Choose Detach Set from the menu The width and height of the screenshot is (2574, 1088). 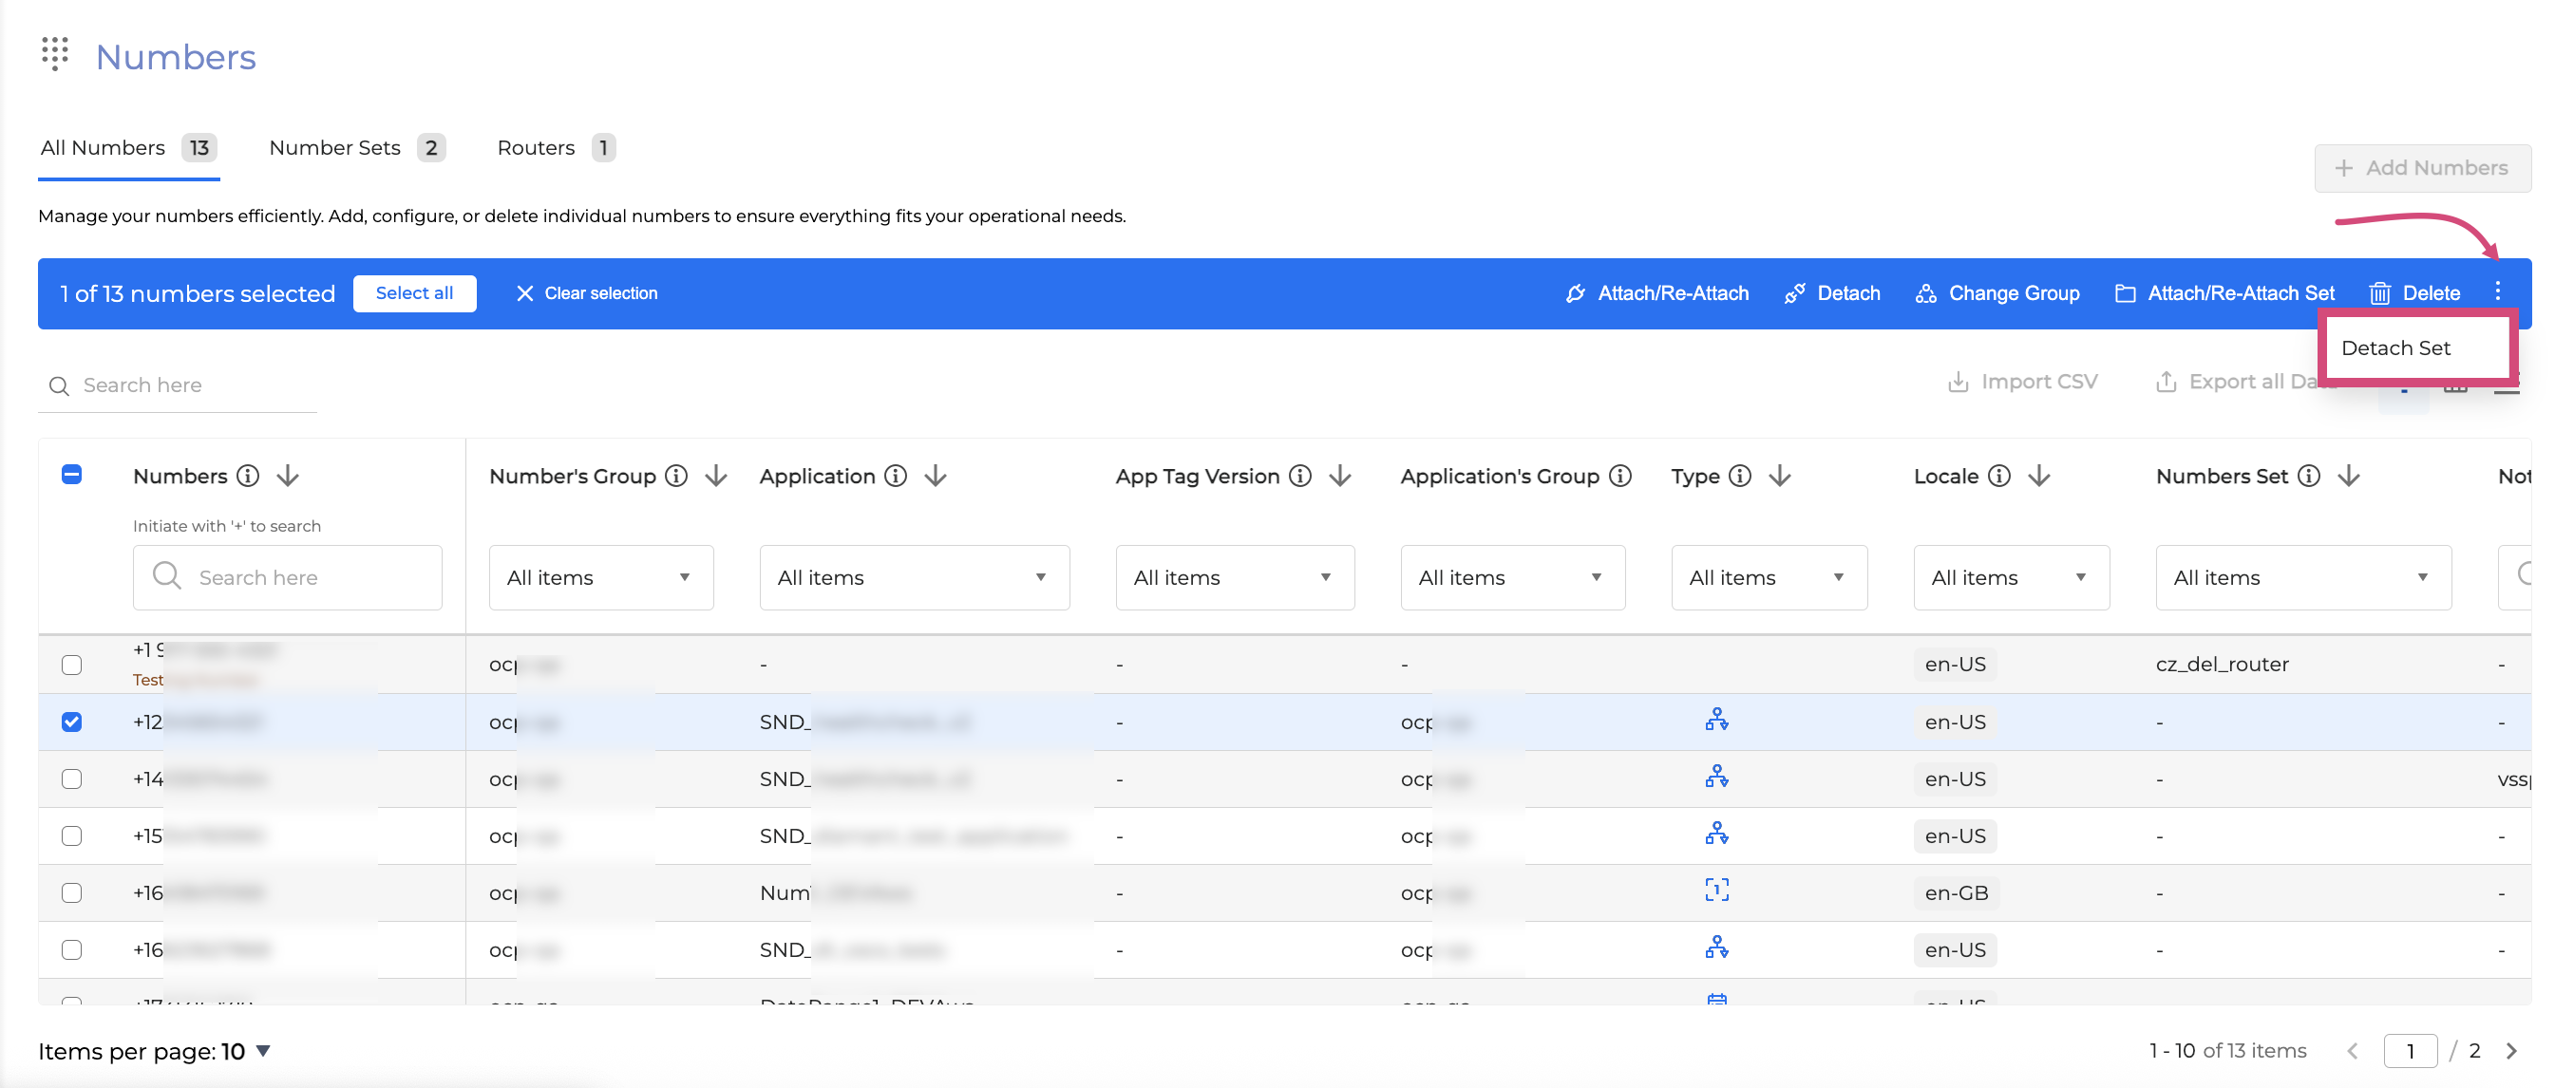tap(2395, 347)
